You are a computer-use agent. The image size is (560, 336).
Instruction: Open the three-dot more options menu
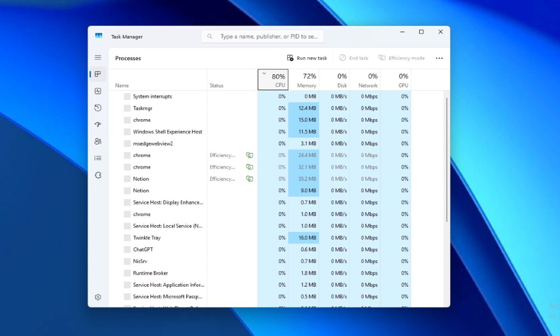coord(439,58)
